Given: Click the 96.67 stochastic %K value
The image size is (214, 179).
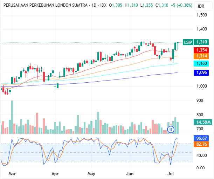Looking at the screenshot, I should coord(201,138).
